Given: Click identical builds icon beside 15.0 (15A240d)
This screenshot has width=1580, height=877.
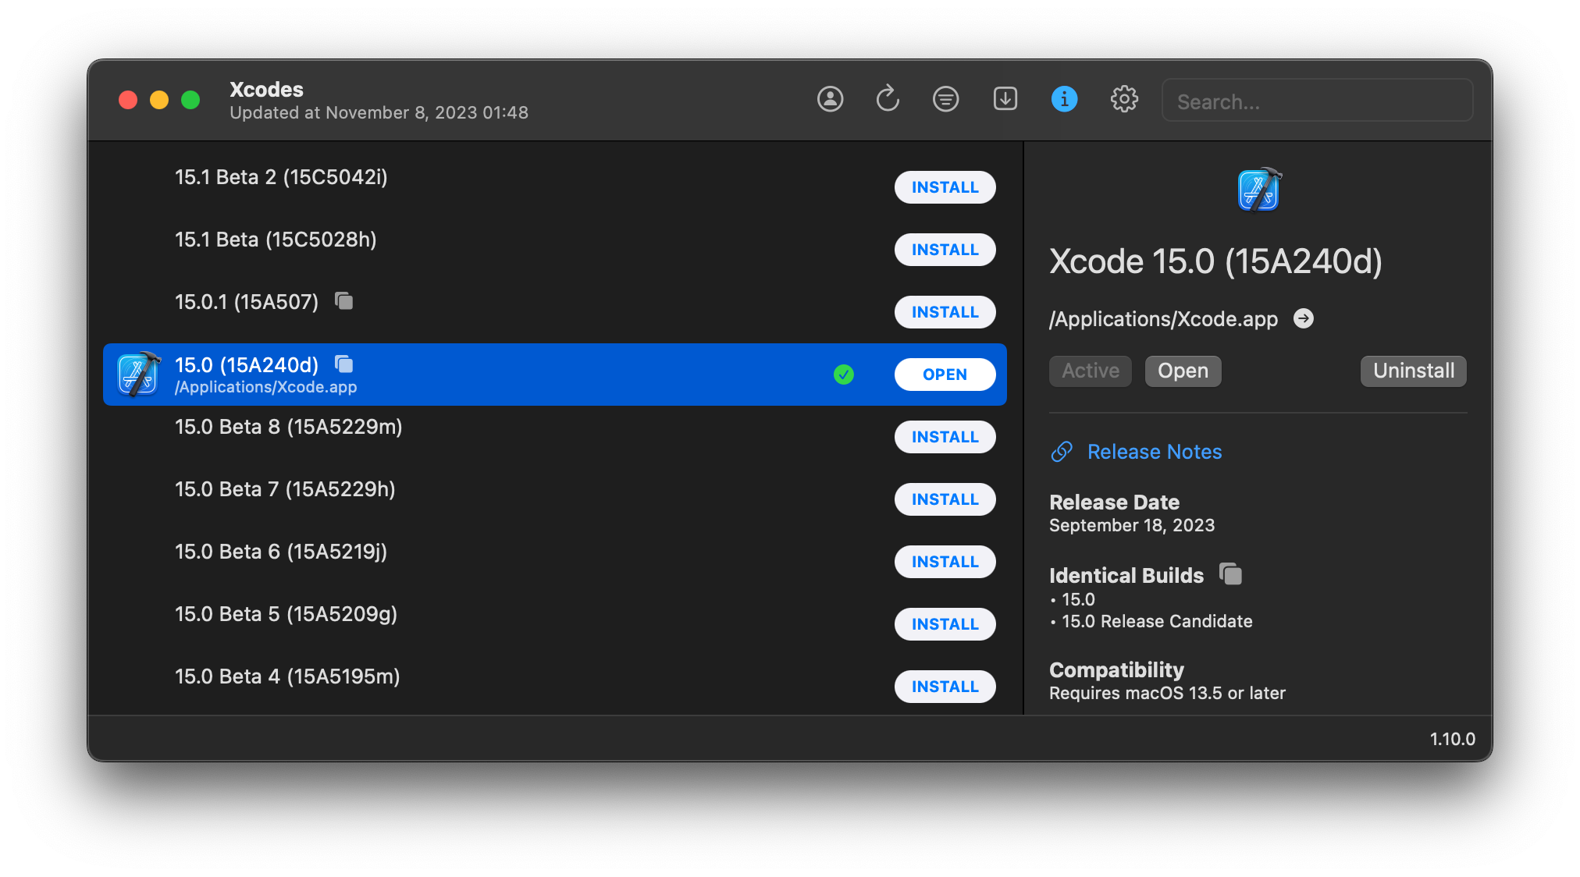Looking at the screenshot, I should [x=343, y=364].
